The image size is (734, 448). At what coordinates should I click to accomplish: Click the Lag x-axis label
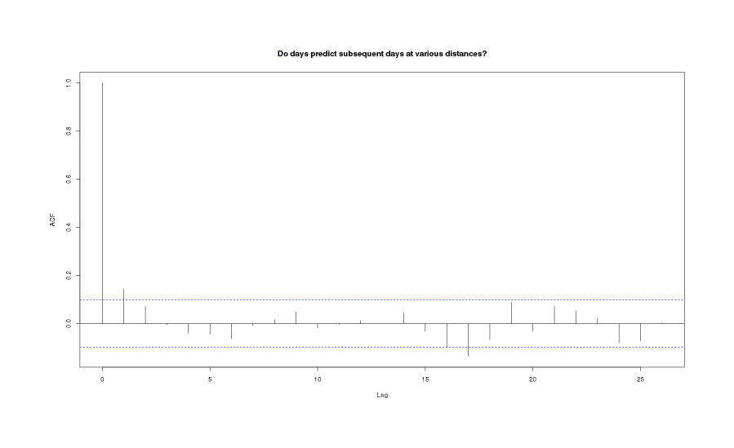point(382,395)
